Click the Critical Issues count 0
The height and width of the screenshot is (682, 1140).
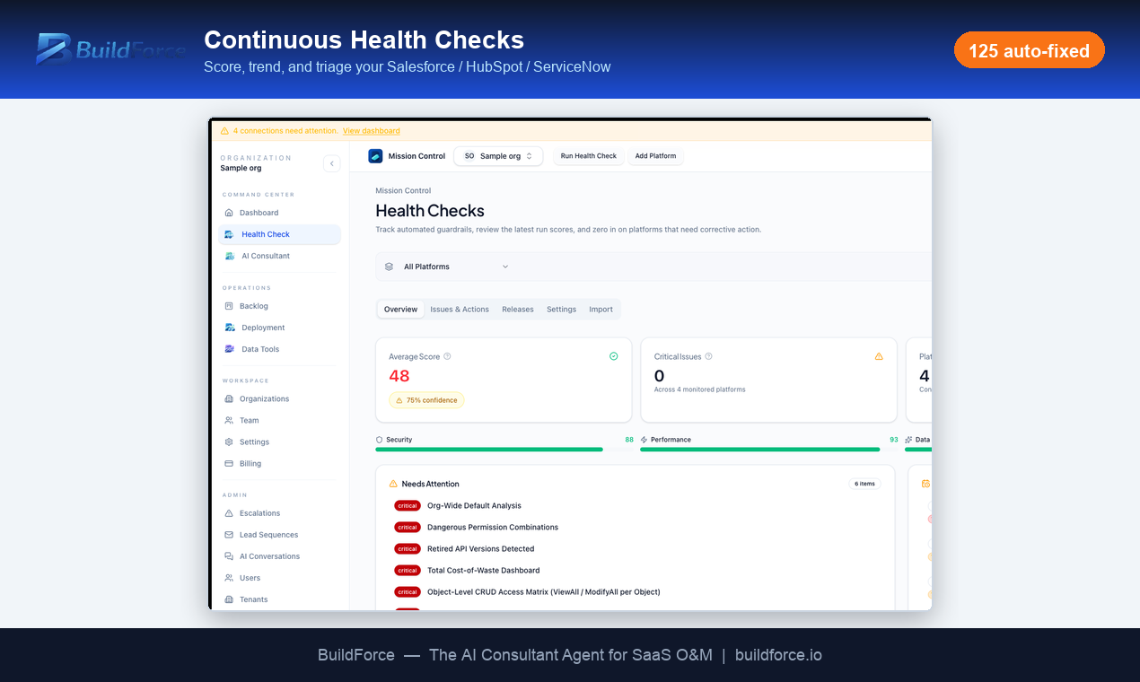click(x=660, y=376)
